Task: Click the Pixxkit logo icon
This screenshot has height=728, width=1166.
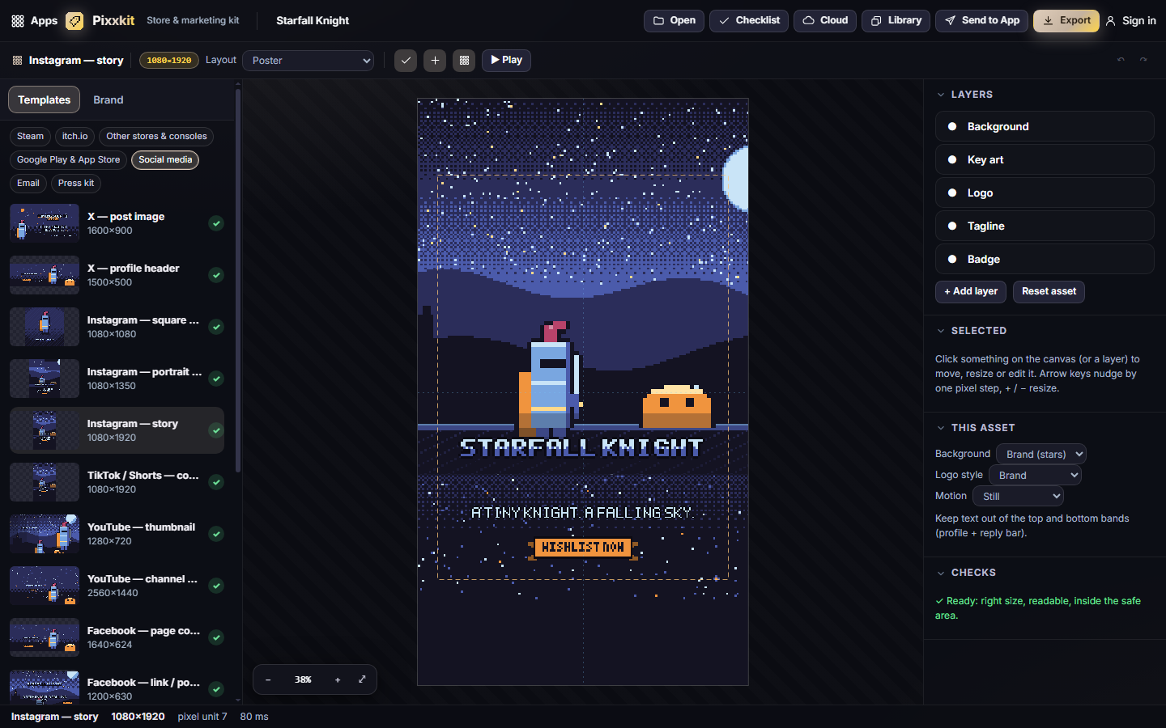Action: tap(74, 21)
